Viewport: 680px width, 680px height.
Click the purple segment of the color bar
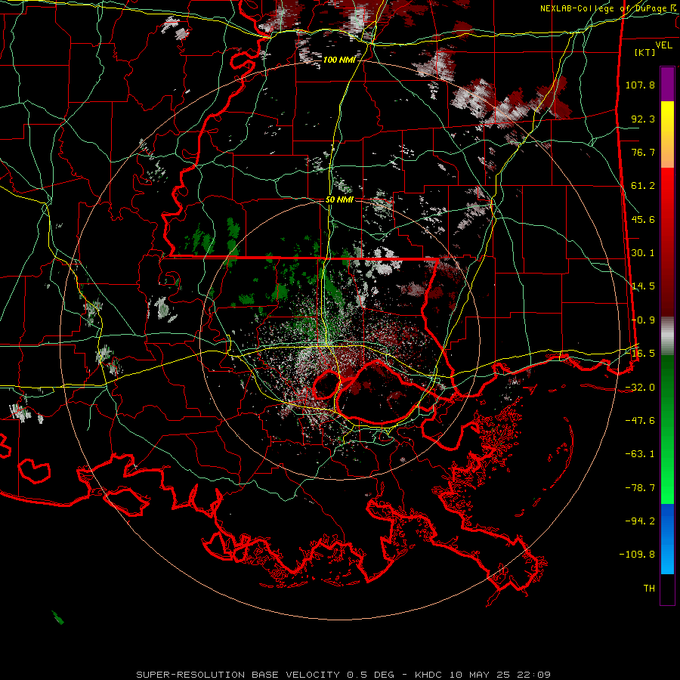click(x=667, y=84)
